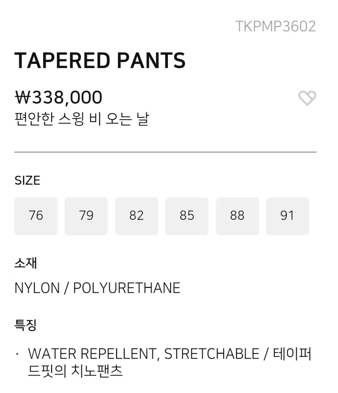Choose the size 88 option
This screenshot has width=338, height=393.
237,216
